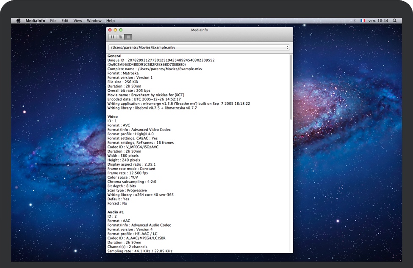Open the MediaInfo application menu

tap(35, 21)
